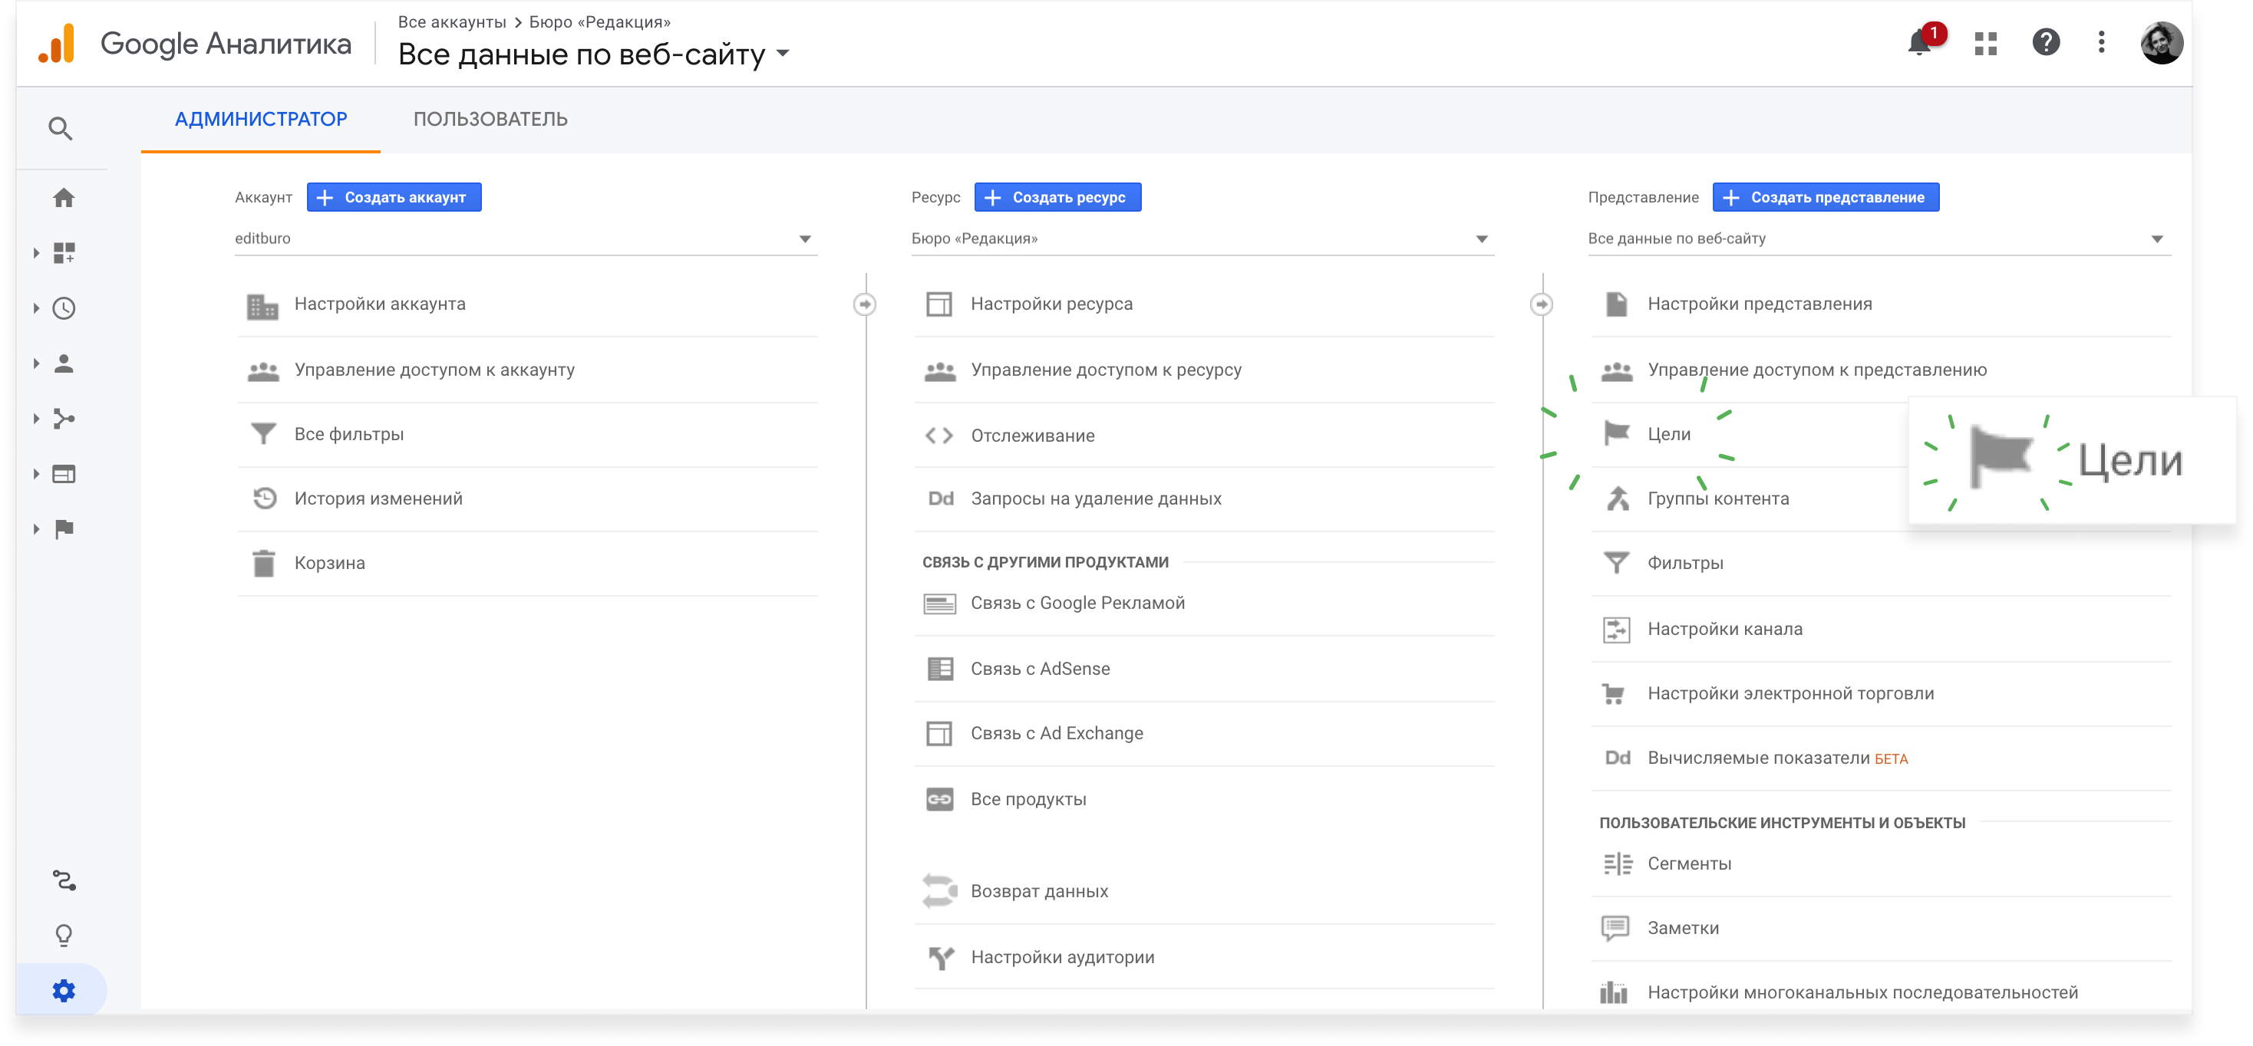
Task: Click the flag icon next to Цели
Action: [1616, 433]
